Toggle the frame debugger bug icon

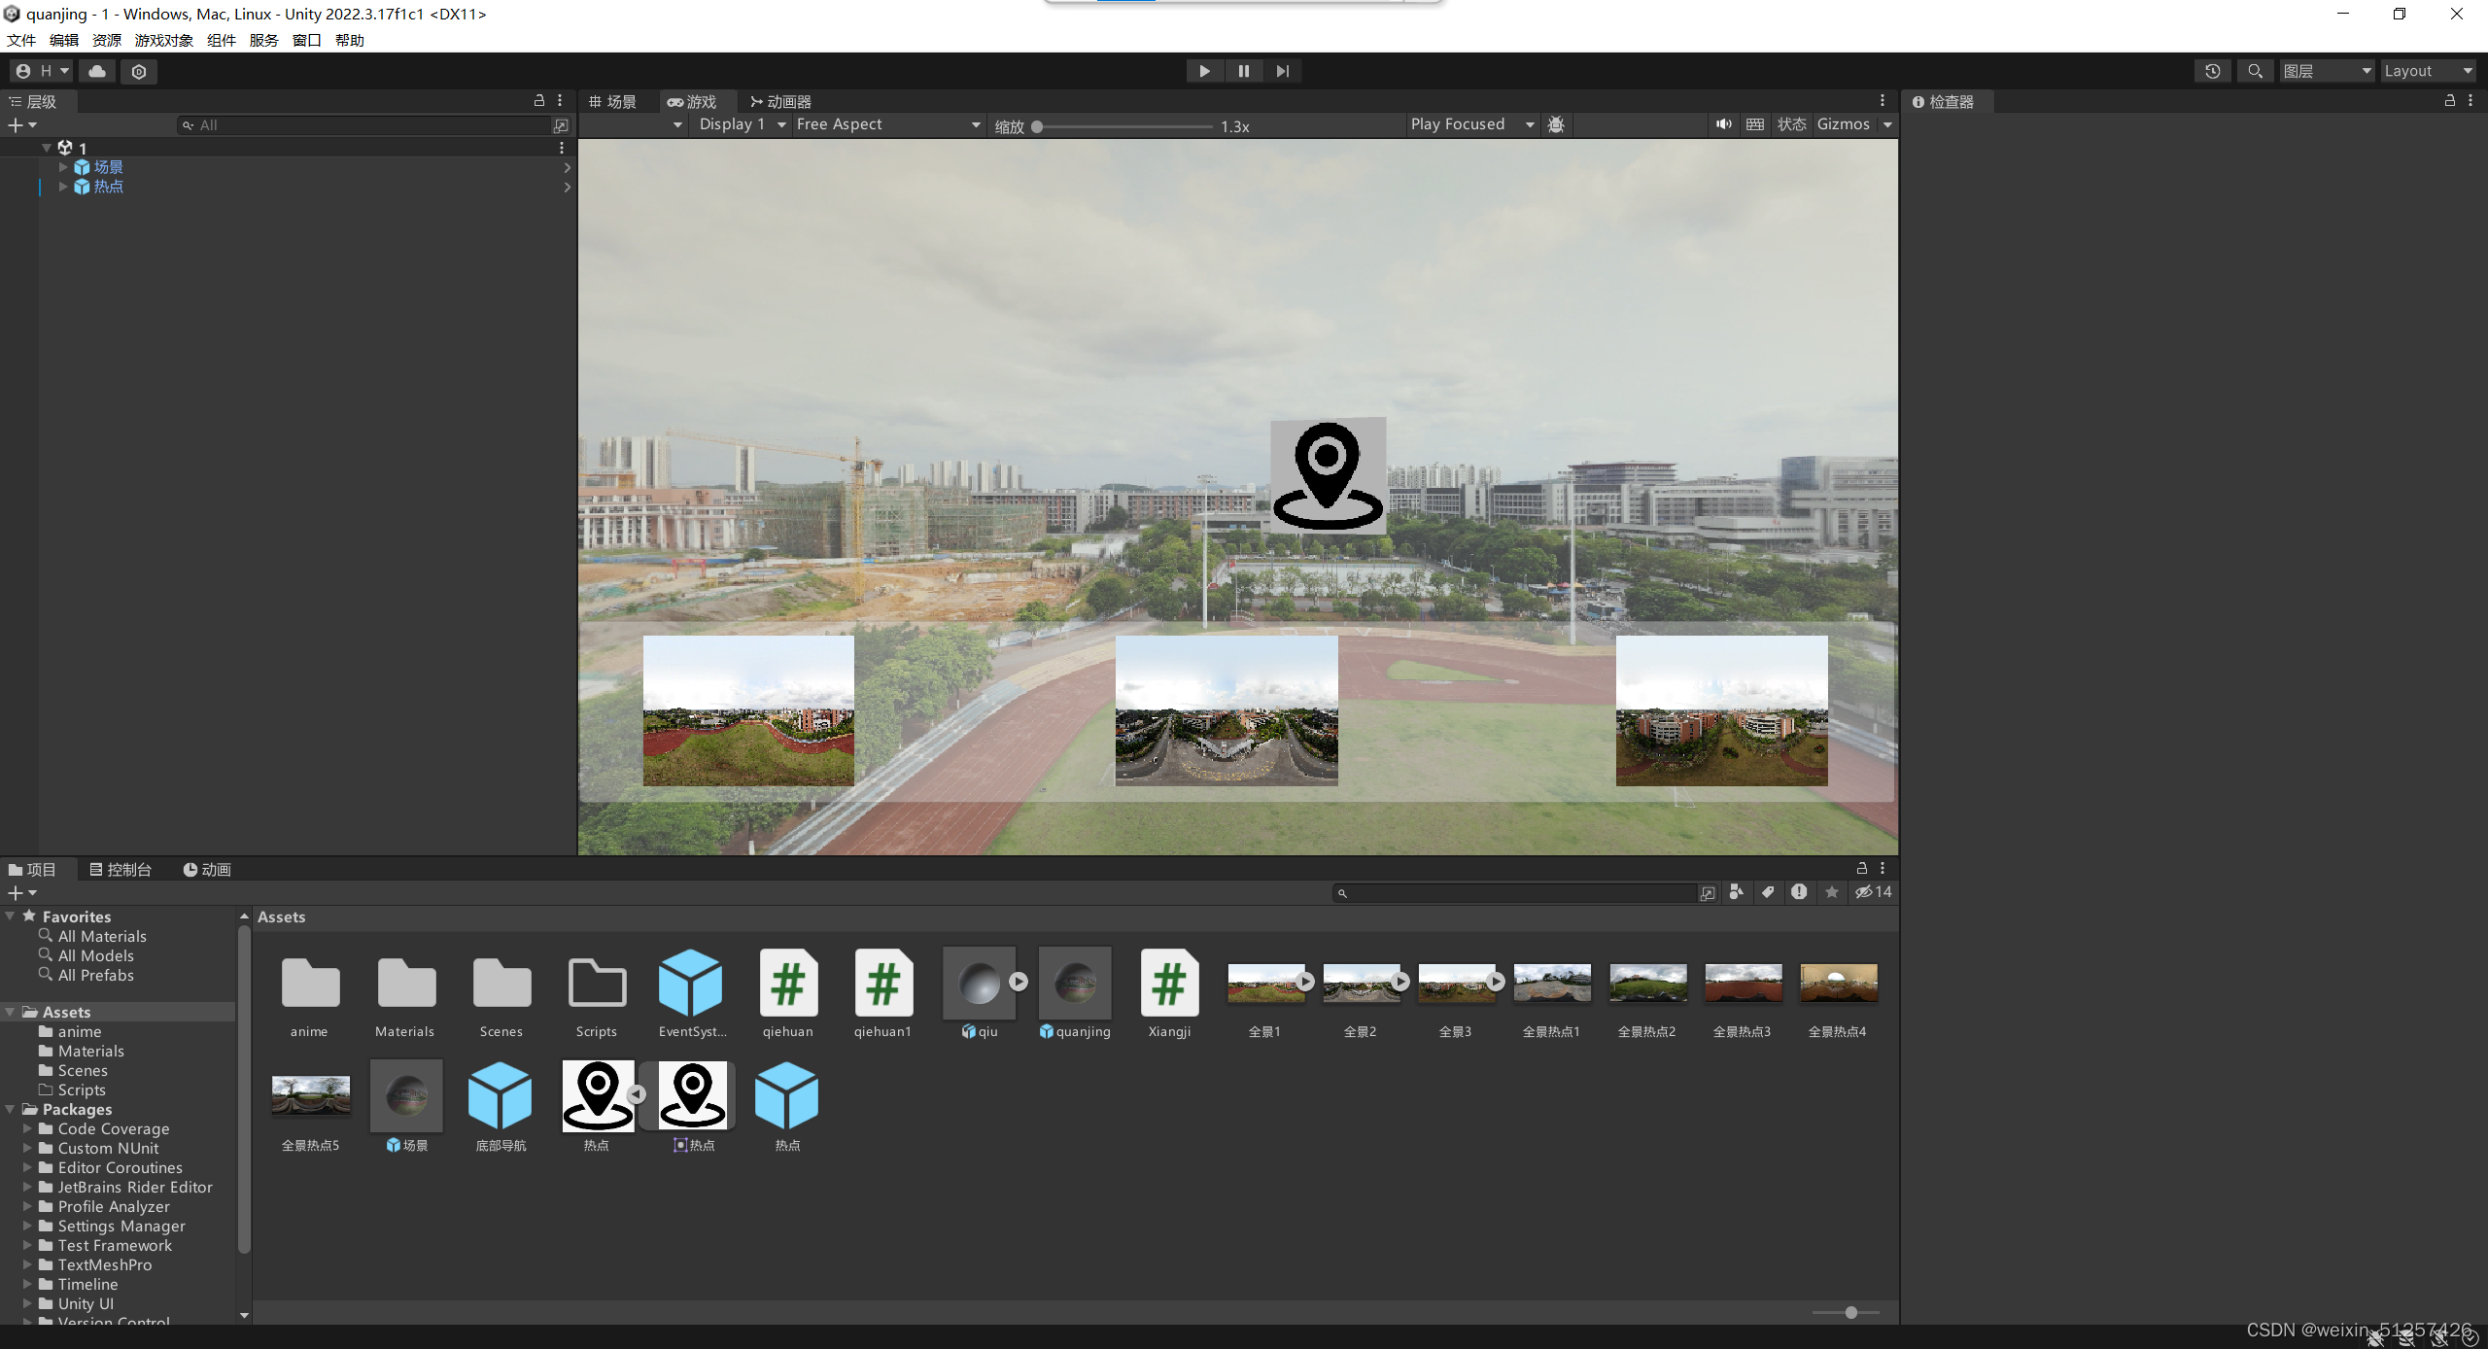[x=1556, y=124]
